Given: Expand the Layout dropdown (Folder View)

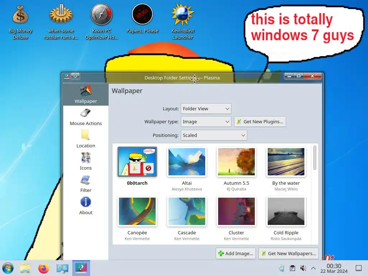Looking at the screenshot, I should (206, 109).
